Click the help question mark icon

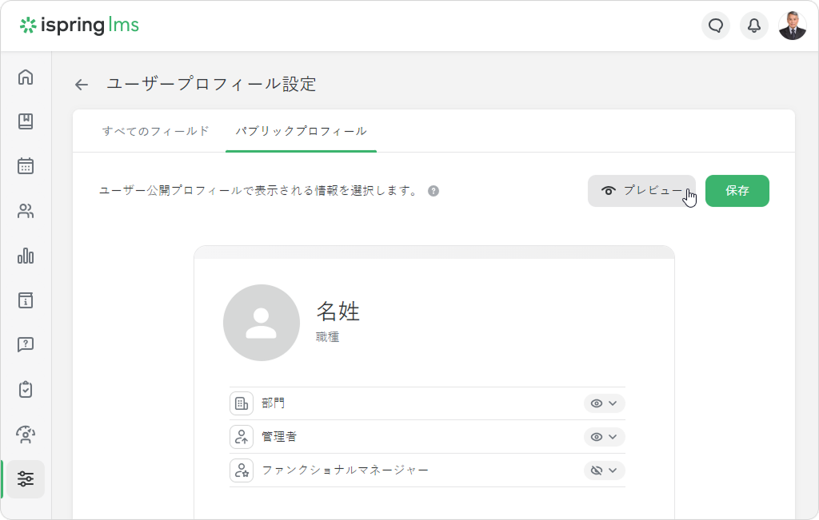[x=433, y=192]
